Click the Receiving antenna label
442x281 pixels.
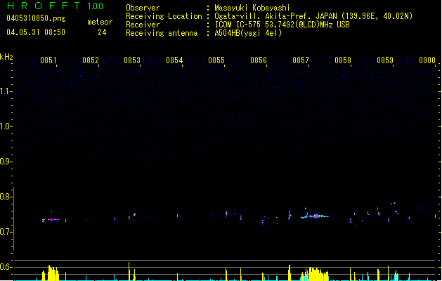click(x=162, y=33)
